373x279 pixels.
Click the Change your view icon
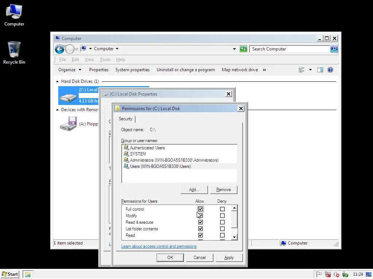point(302,70)
